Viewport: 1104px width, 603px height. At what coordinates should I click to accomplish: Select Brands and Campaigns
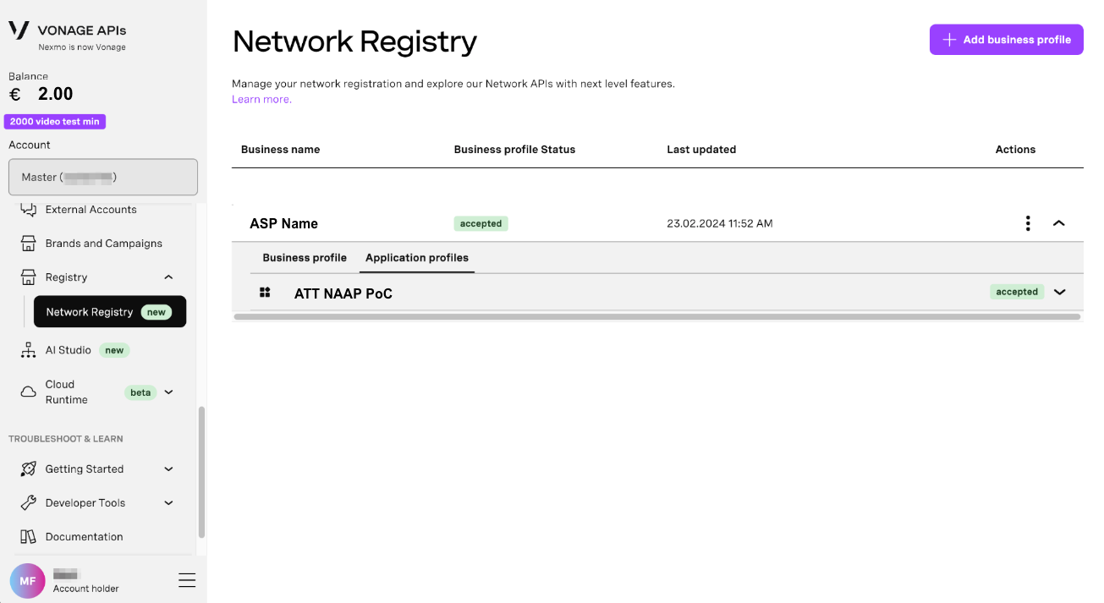click(103, 243)
